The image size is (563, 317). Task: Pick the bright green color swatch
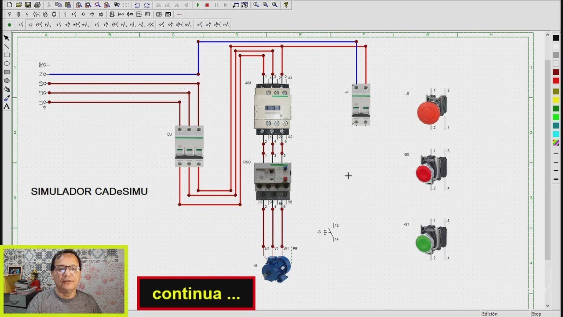pyautogui.click(x=556, y=117)
